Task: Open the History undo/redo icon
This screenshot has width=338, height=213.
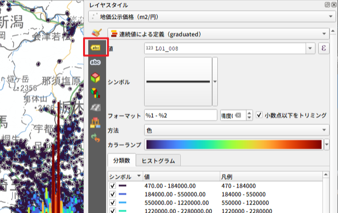Action: coord(96,137)
